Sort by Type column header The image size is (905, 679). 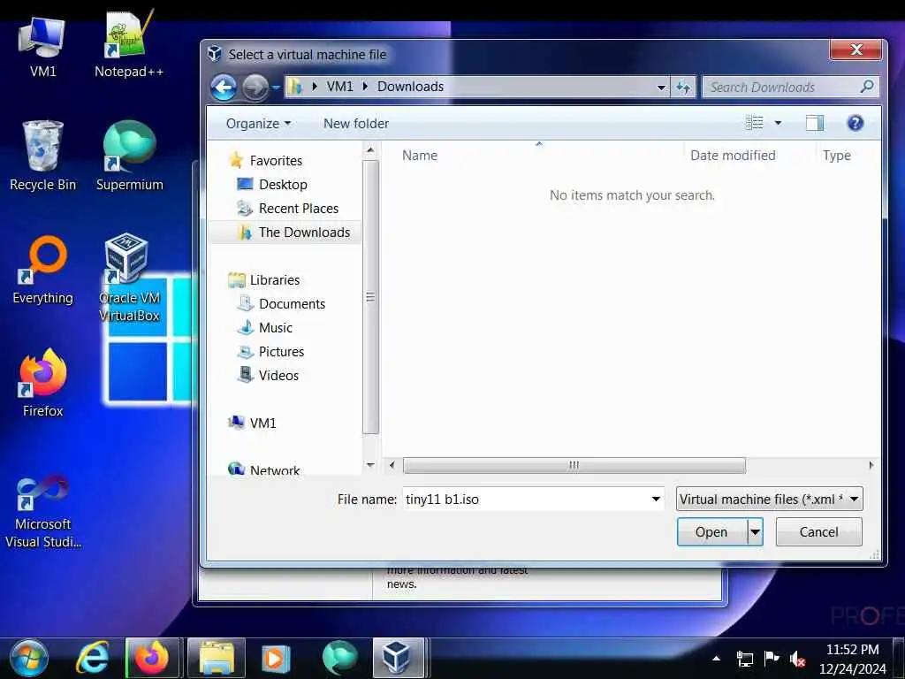[x=837, y=156]
